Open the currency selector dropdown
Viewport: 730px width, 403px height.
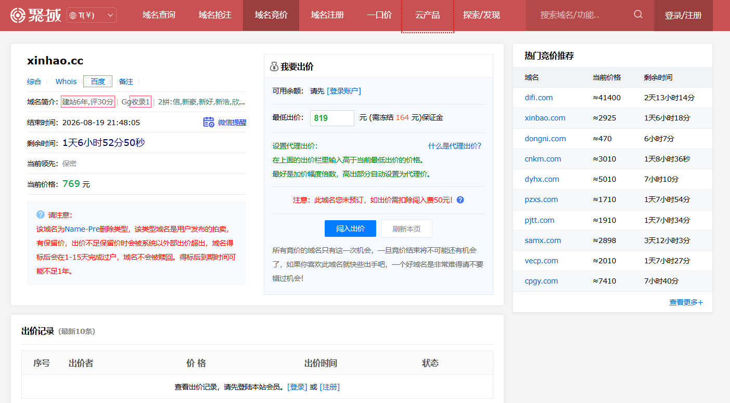tap(92, 16)
